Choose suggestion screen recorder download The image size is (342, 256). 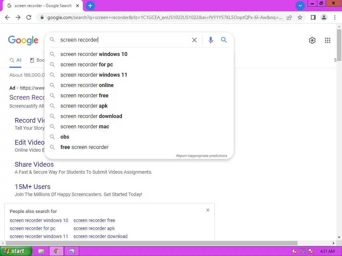tap(139, 116)
